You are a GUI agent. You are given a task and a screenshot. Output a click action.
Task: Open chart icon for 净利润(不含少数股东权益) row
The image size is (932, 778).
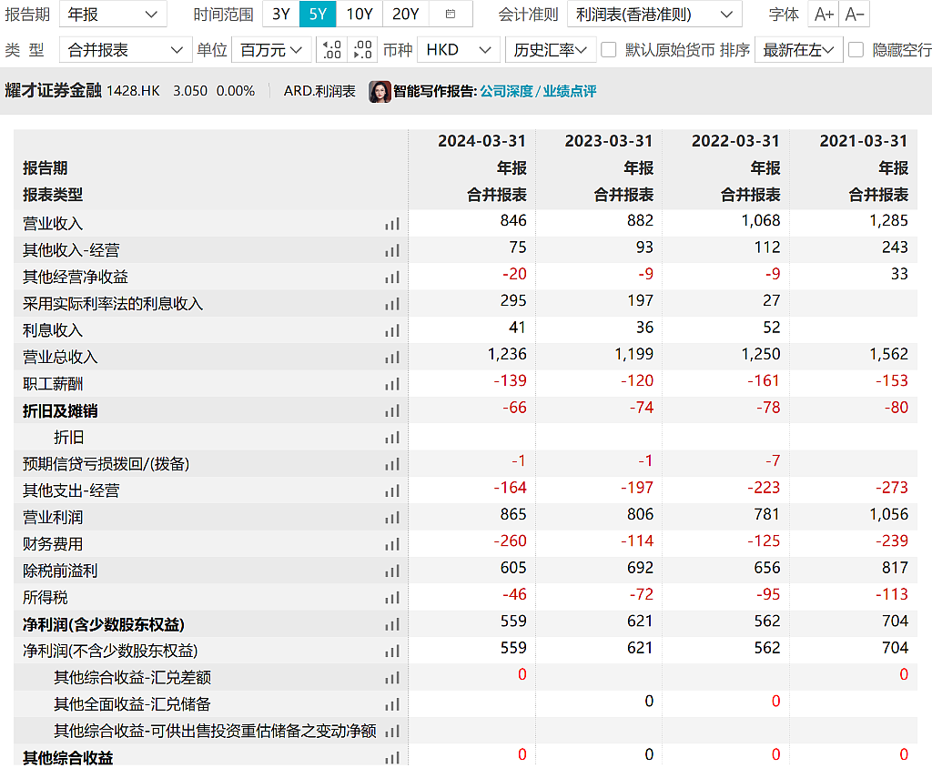[x=391, y=652]
